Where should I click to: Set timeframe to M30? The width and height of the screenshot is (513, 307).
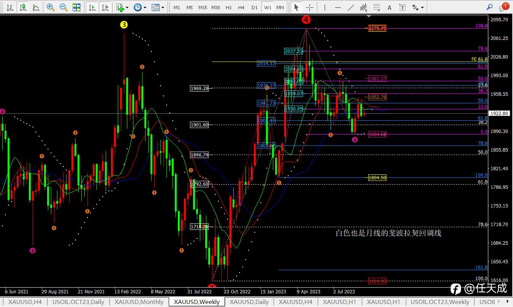click(x=215, y=7)
